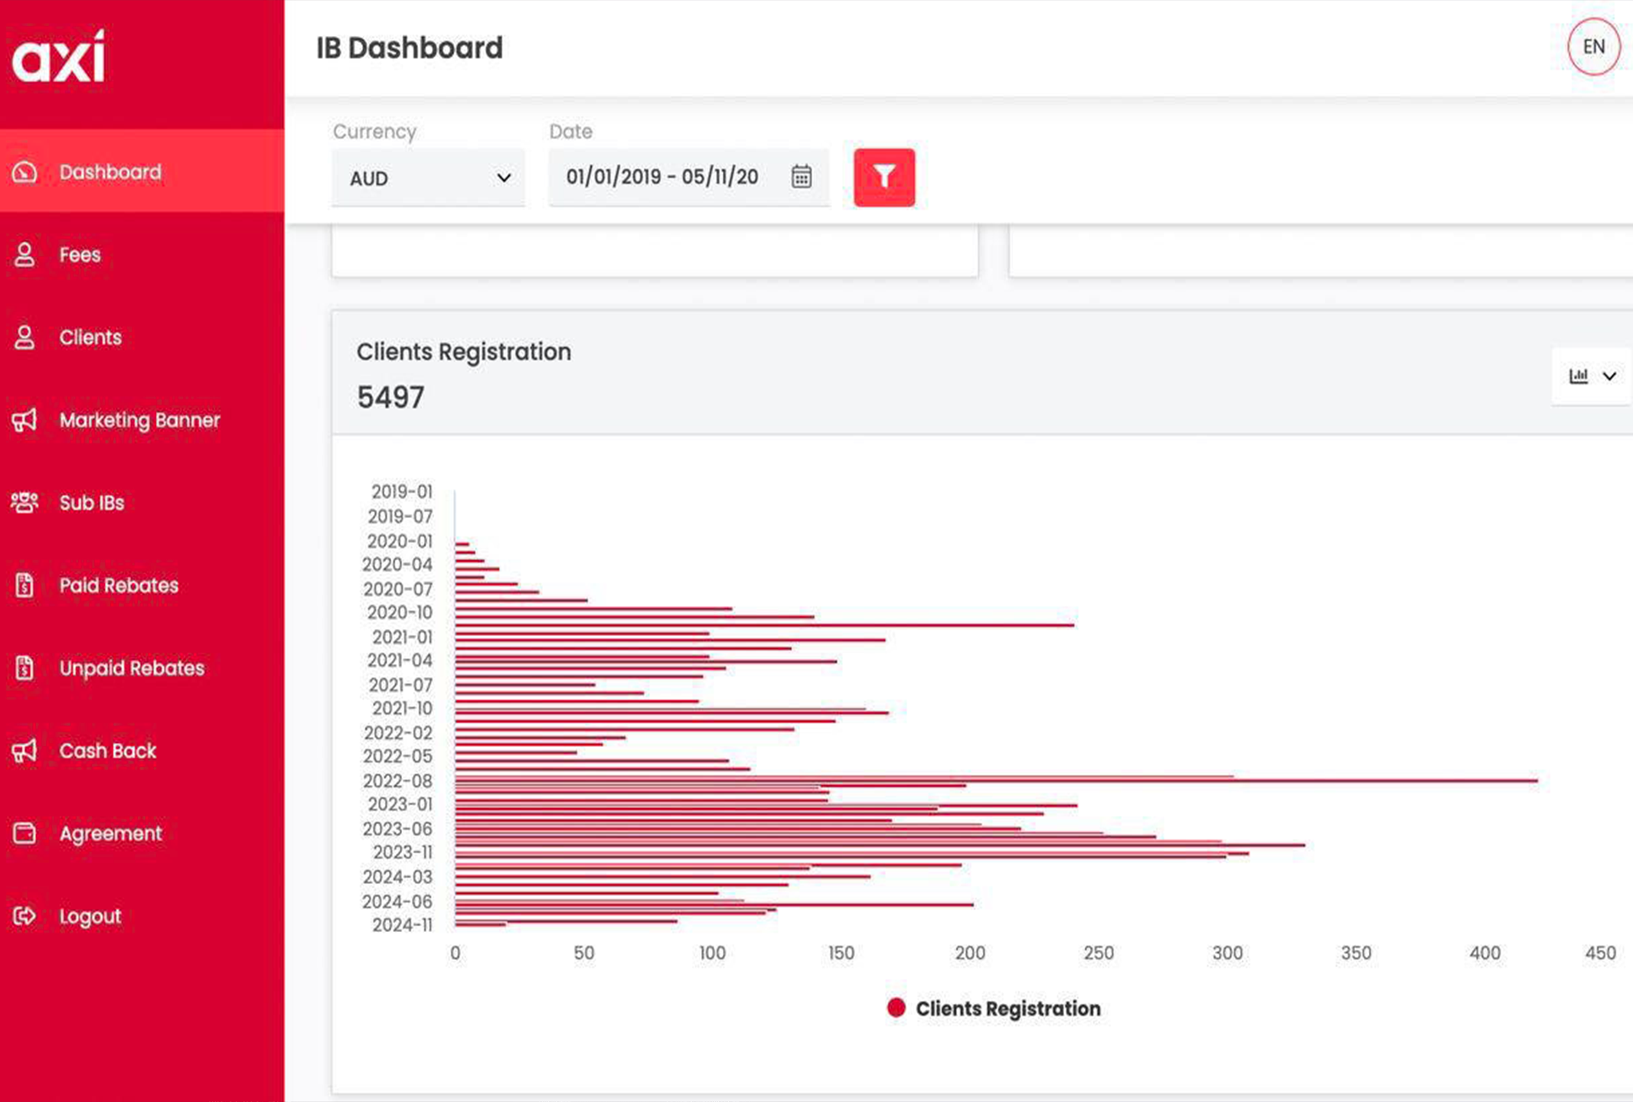Click the Agreement wallet icon
This screenshot has width=1633, height=1102.
[24, 833]
